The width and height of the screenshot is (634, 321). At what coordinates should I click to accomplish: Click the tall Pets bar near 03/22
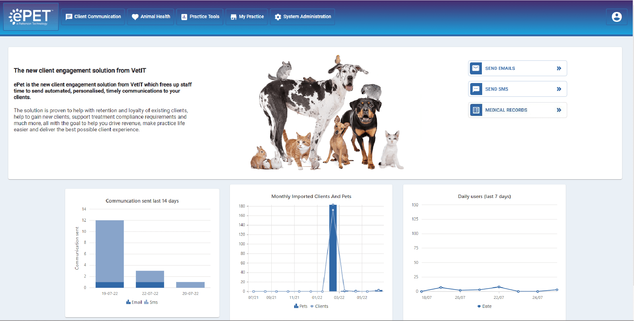pyautogui.click(x=333, y=248)
